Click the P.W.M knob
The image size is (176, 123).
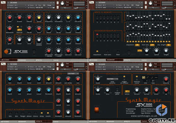(29, 29)
